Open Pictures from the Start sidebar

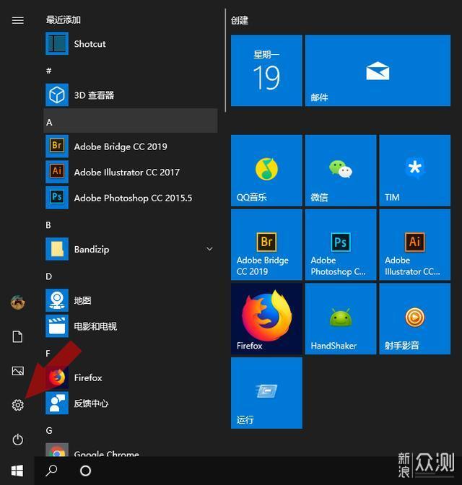17,371
